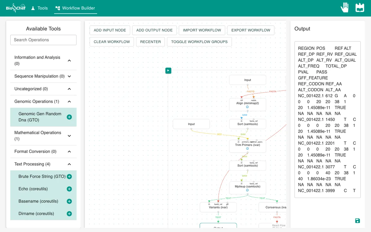This screenshot has width=371, height=232.
Task: Add the Dirname tool via plus icon
Action: coord(69,214)
